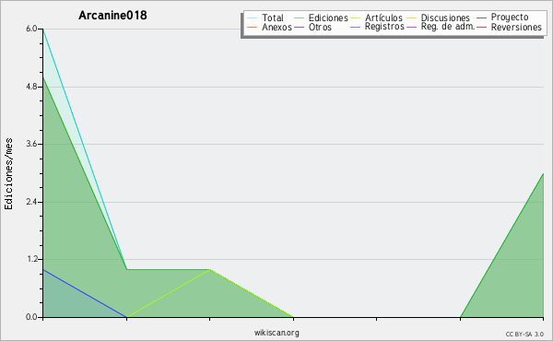The image size is (553, 341).
Task: Click the Registros blue line swatch
Action: [356, 27]
